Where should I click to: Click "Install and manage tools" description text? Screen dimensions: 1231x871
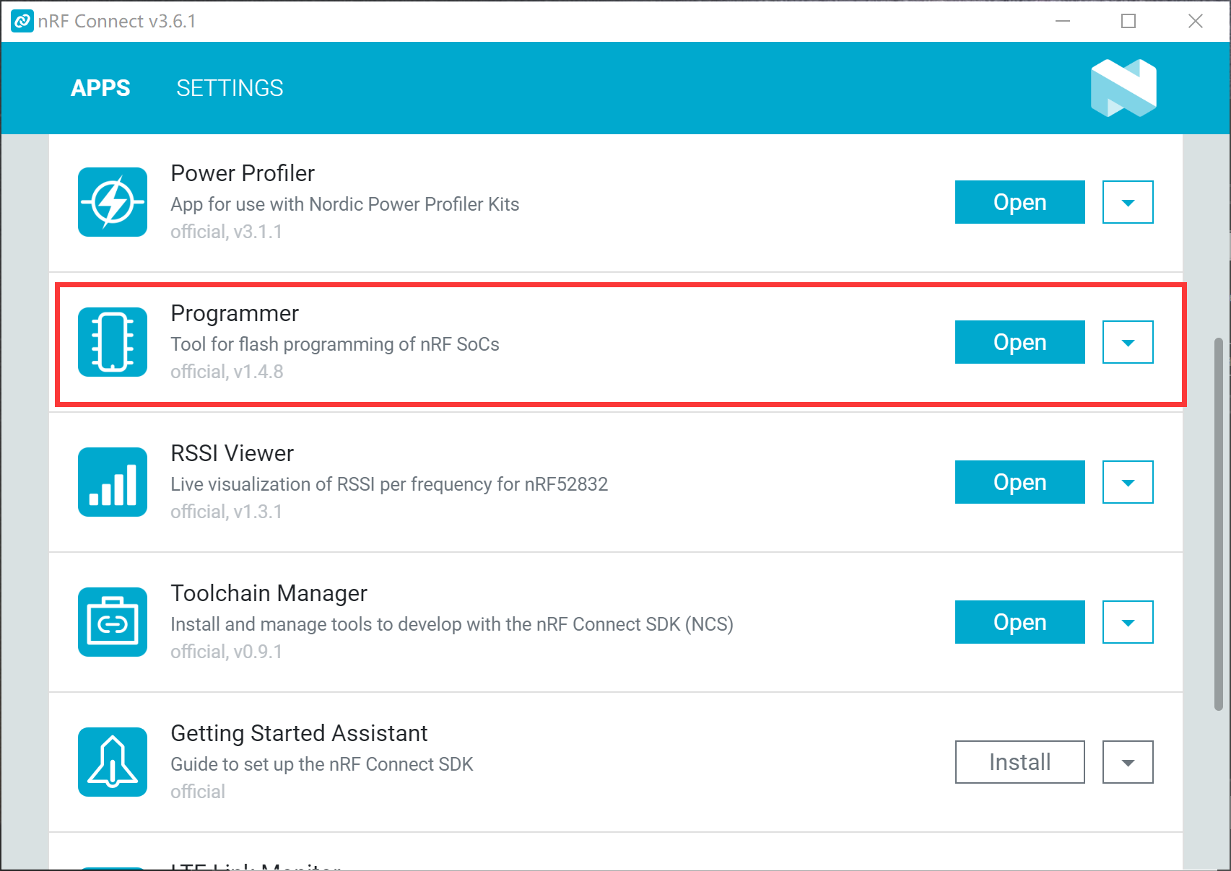452,624
